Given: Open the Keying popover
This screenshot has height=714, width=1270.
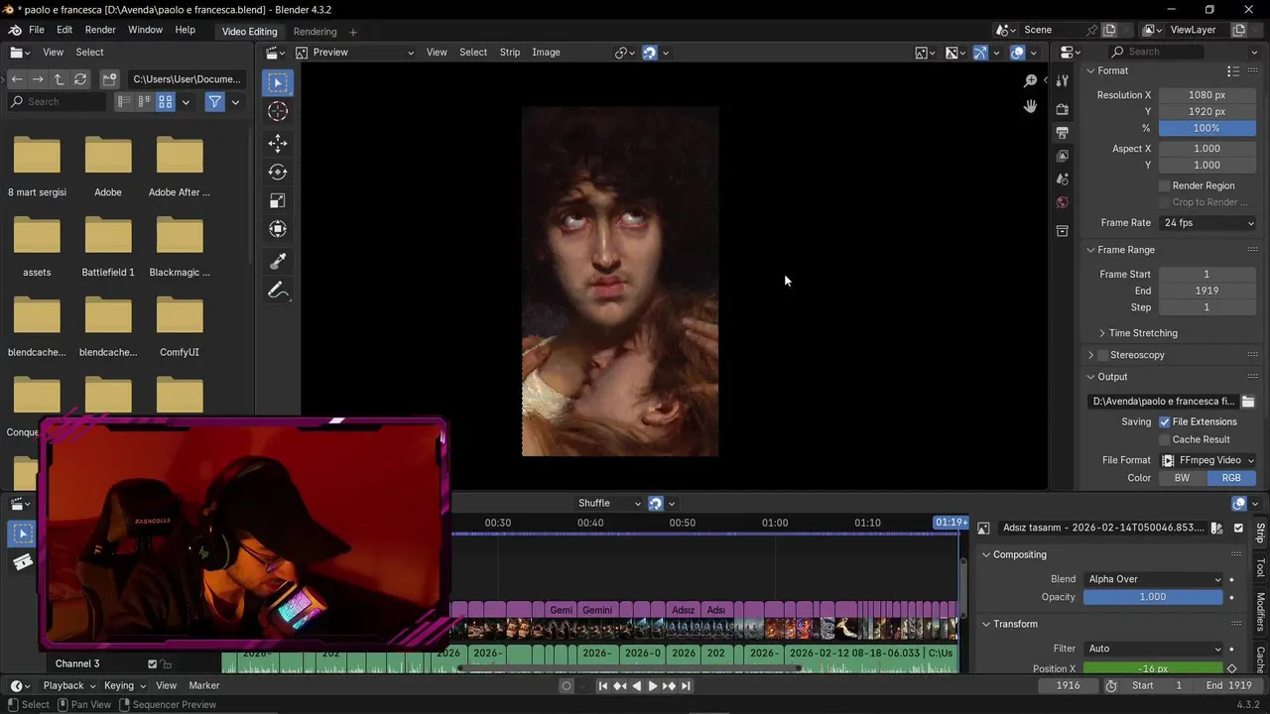Looking at the screenshot, I should point(125,685).
